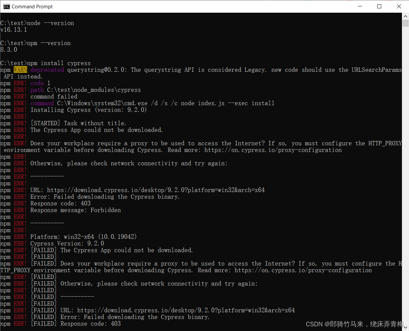
Task: Close the Command Prompt window
Action: pyautogui.click(x=399, y=6)
